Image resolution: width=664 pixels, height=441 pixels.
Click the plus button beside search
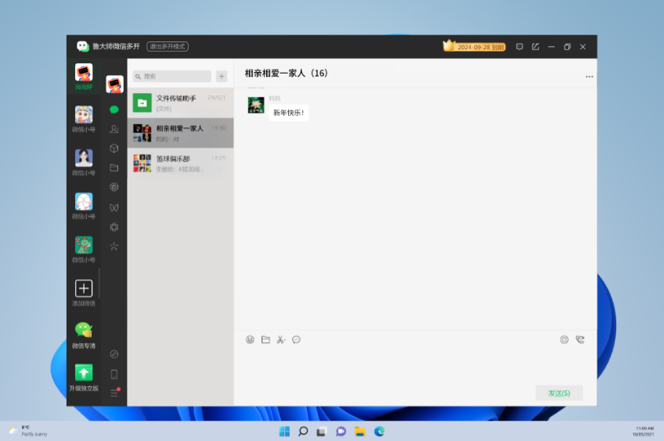222,77
